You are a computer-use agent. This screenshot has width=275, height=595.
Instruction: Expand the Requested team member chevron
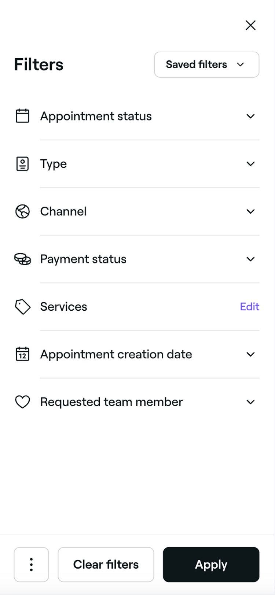[250, 402]
